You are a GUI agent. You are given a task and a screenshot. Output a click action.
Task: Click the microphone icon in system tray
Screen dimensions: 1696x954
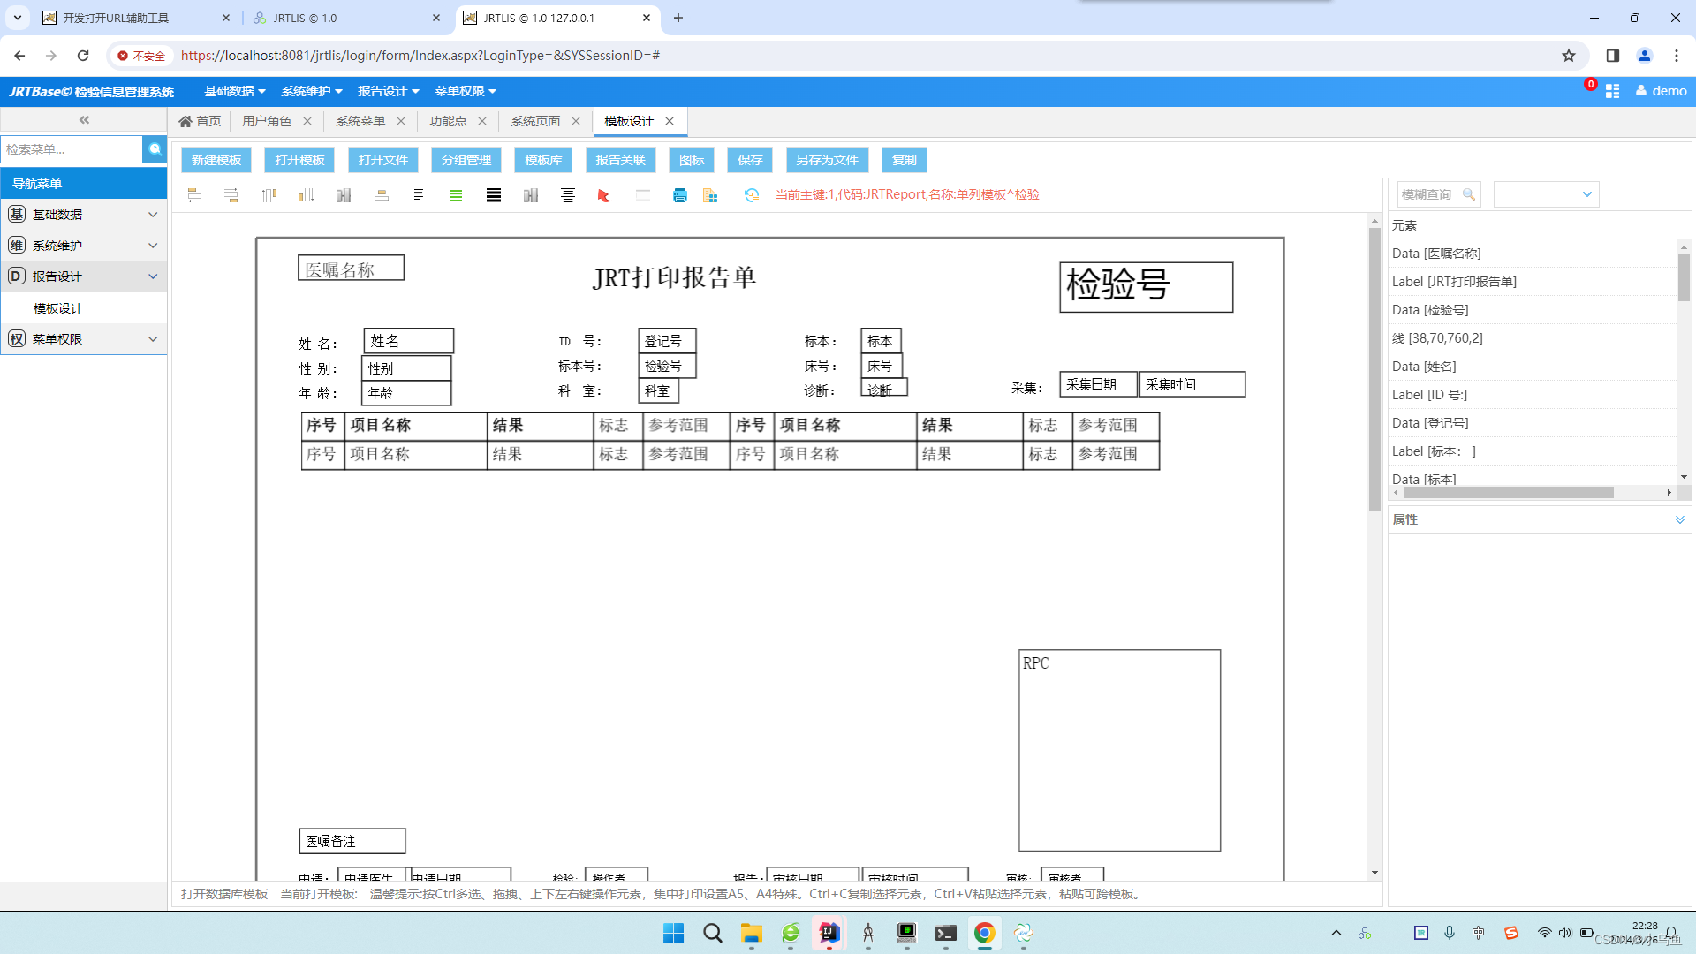1450,933
